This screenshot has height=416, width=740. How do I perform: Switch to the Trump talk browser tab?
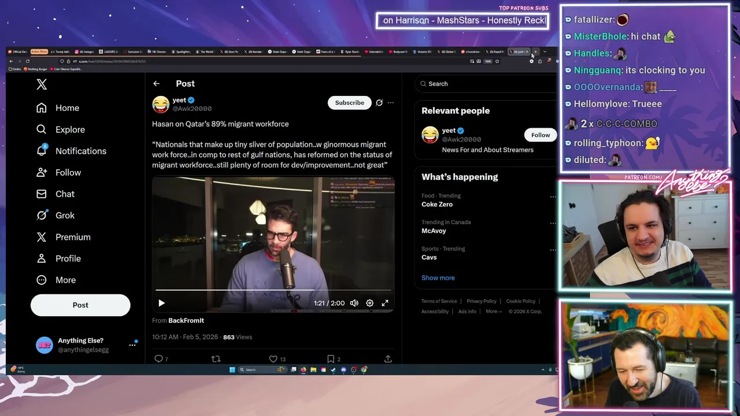click(x=60, y=51)
